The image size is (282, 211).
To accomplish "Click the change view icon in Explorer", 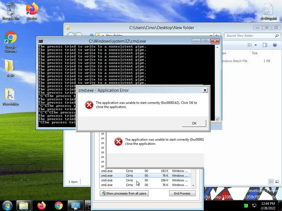I will (250, 45).
